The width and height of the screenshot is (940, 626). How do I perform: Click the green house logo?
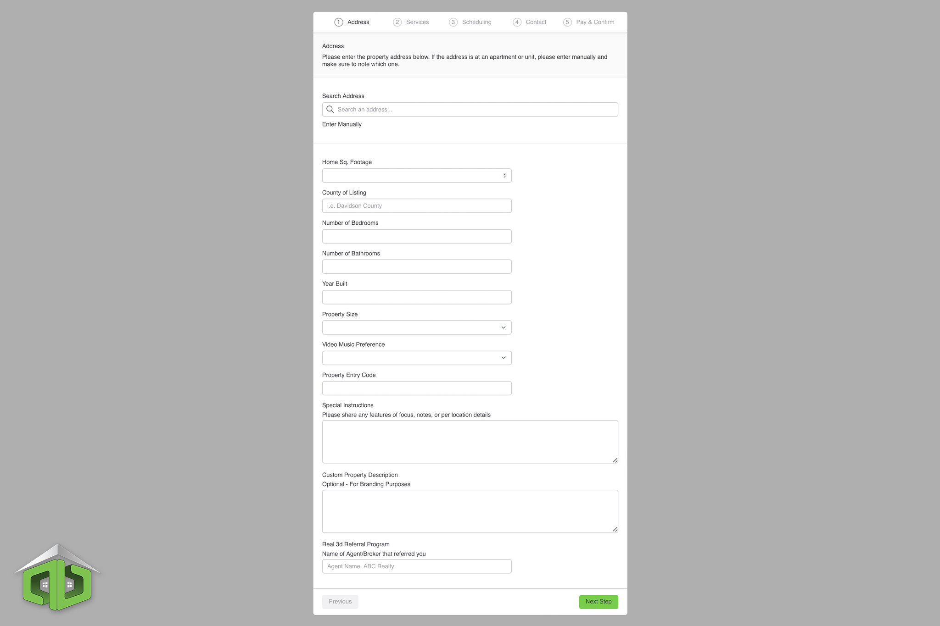tap(57, 577)
